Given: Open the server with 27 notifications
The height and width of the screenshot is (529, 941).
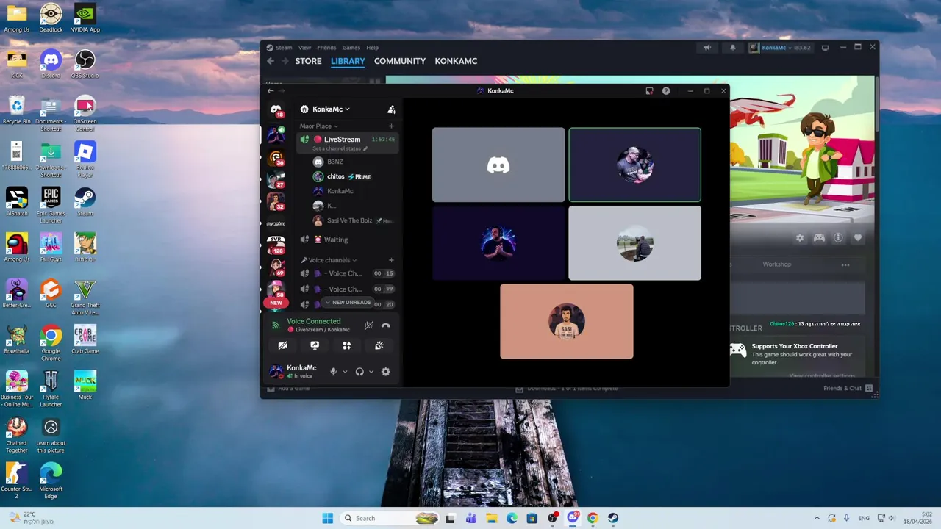Looking at the screenshot, I should (x=276, y=179).
